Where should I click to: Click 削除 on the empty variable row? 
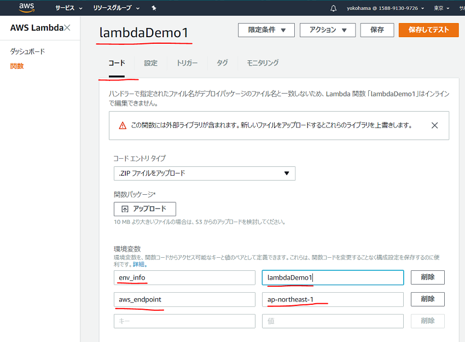(428, 321)
